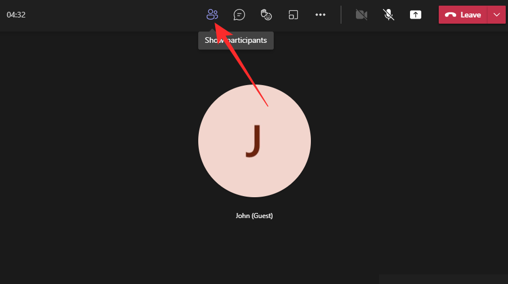Click the divider left of camera icon
The image size is (508, 284).
click(x=341, y=15)
